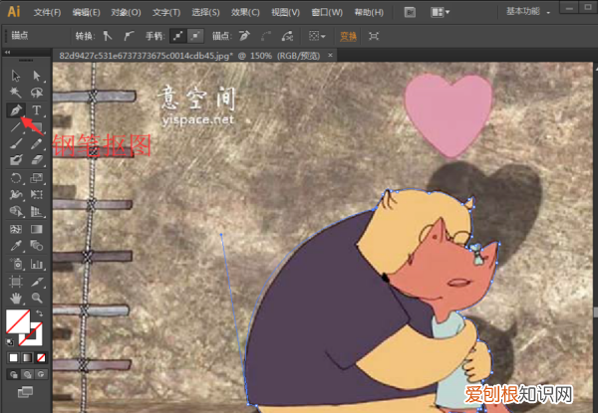Choose the Direct Selection tool
The image size is (598, 413).
[36, 76]
